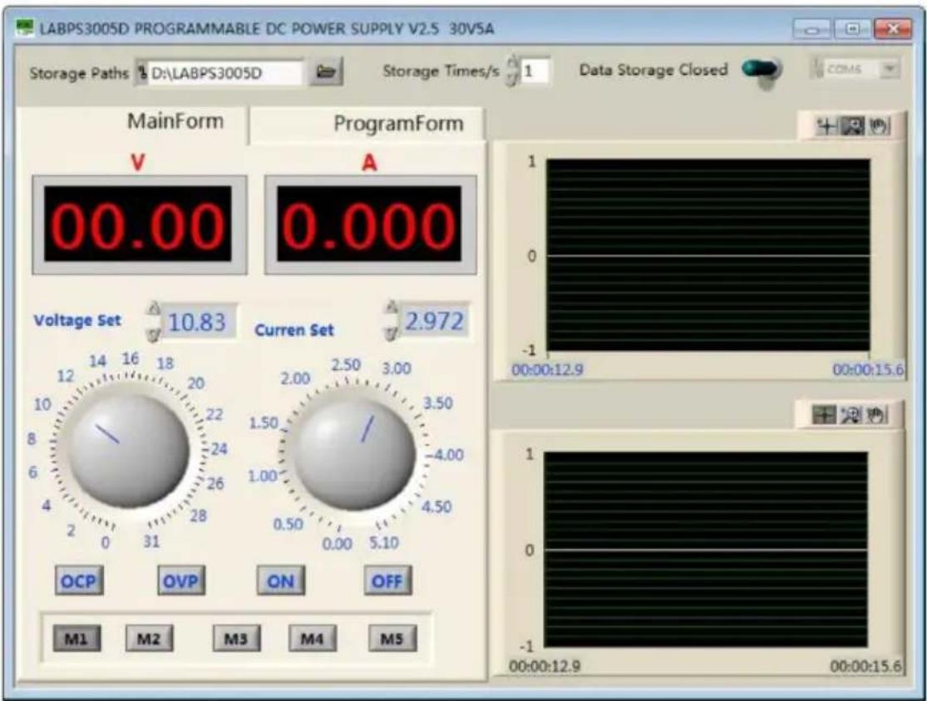Select the zoom tool on upper graph
Image resolution: width=927 pixels, height=701 pixels.
852,126
